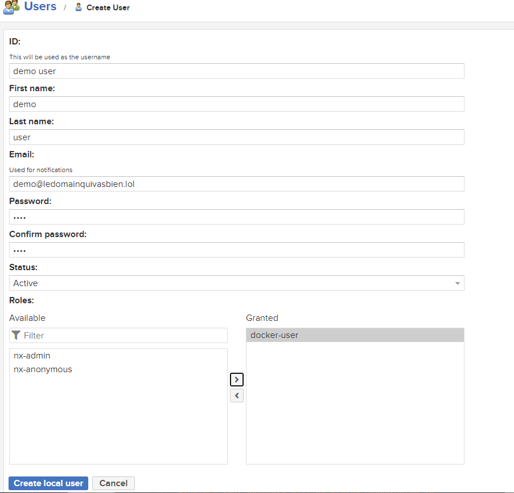Screen dimensions: 514x493
Task: Focus the Confirm password field
Action: tap(236, 250)
